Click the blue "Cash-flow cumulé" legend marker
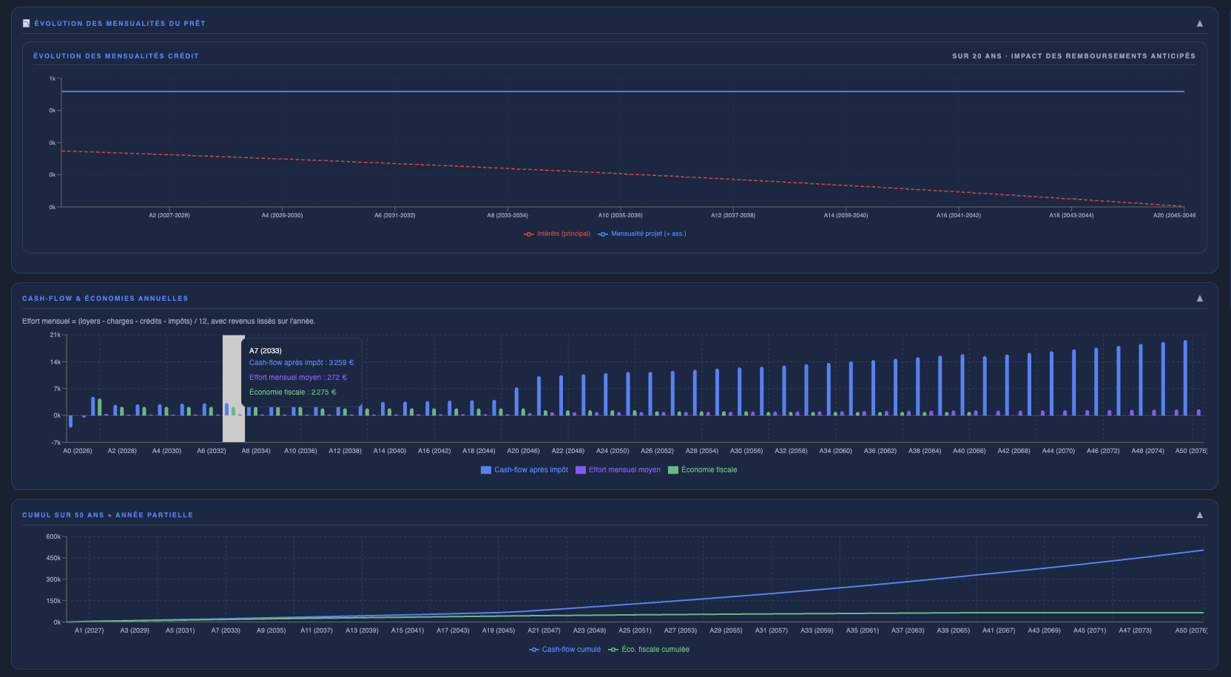 [x=533, y=649]
